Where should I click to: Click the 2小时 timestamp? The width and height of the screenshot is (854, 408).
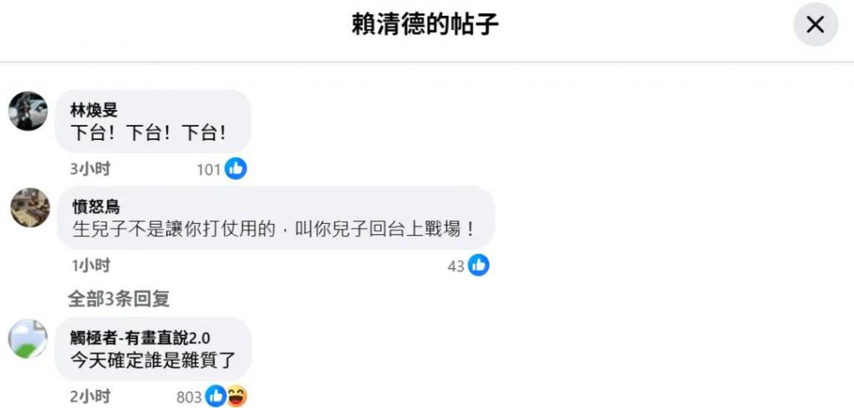pyautogui.click(x=90, y=396)
